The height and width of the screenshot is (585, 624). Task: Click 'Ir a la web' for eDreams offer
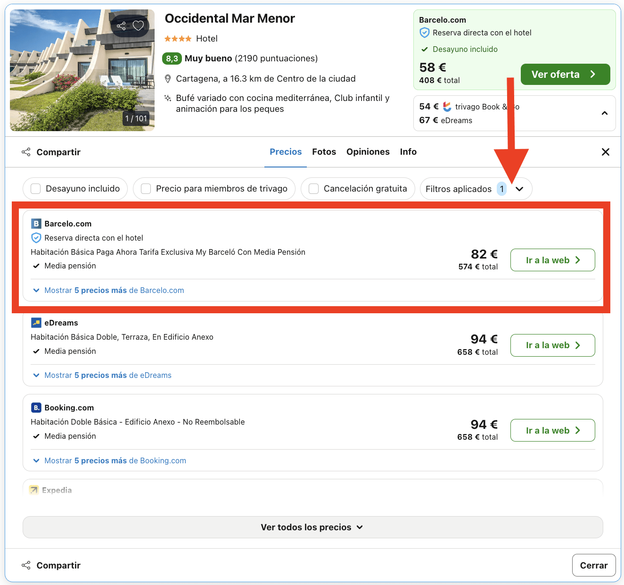point(552,345)
